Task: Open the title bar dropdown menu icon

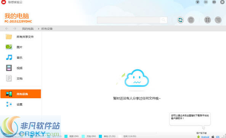Action: coord(197,2)
